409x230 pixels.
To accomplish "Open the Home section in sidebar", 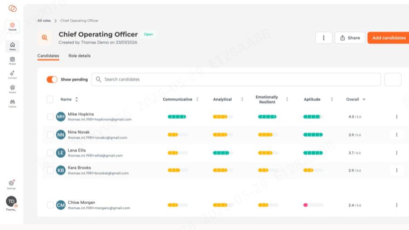I will point(12,47).
